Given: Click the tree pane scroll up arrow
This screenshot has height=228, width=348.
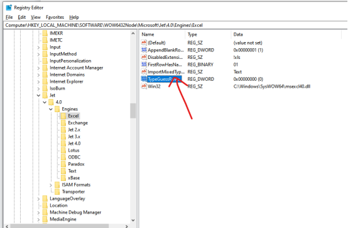Looking at the screenshot, I should 133,33.
